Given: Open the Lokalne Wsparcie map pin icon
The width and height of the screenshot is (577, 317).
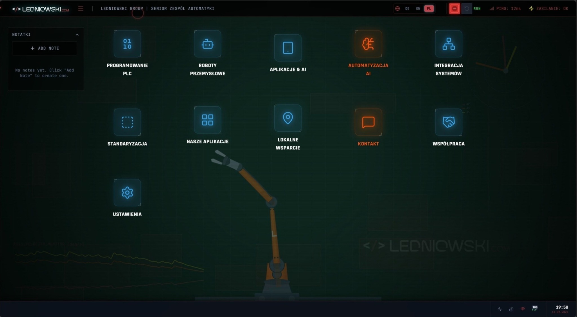Looking at the screenshot, I should 288,118.
